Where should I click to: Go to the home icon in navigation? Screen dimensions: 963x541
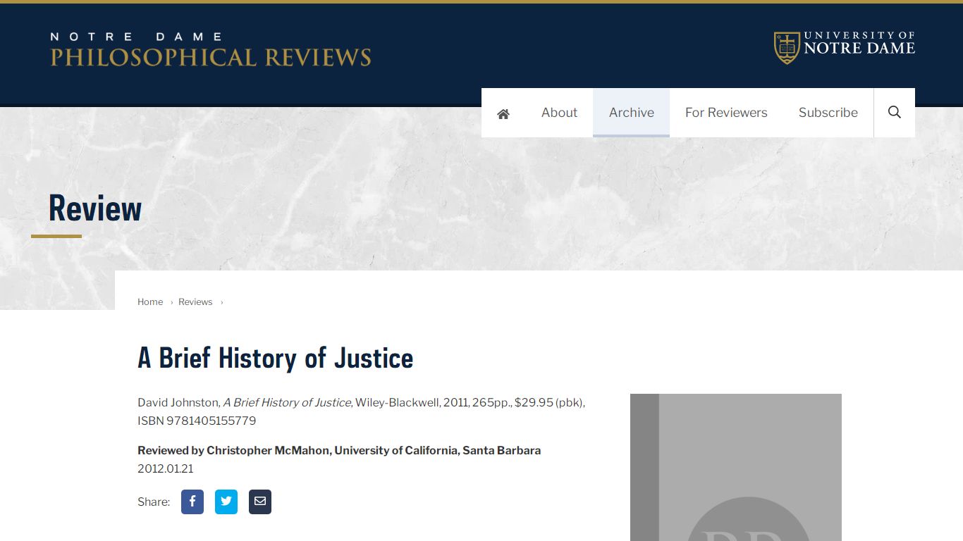point(503,113)
